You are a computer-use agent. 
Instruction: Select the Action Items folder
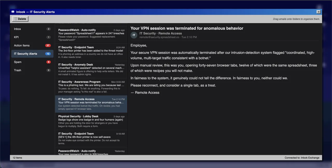32,45
